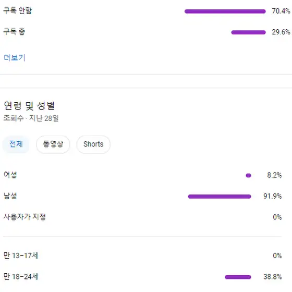
Task: Switch to the 동영상 filter chip
Action: point(53,144)
